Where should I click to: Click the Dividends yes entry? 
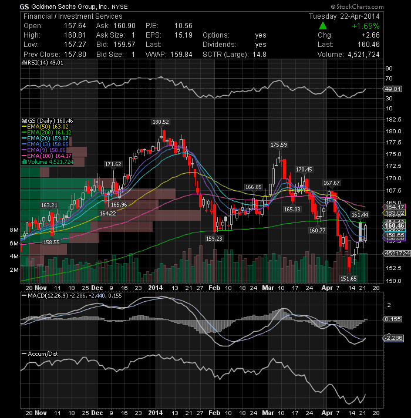coord(261,45)
